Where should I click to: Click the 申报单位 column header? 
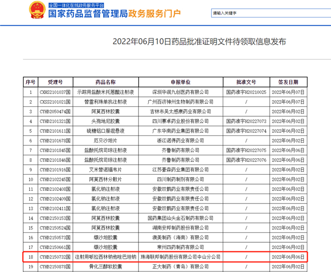(x=181, y=82)
